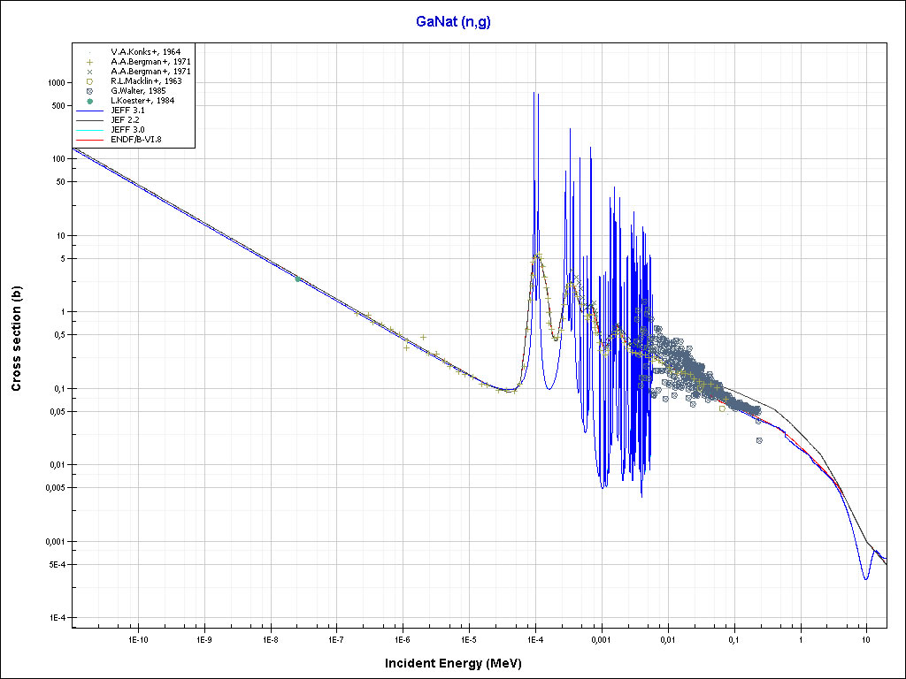906x679 pixels.
Task: Click the R.L.Macklin+ square marker icon
Action: pyautogui.click(x=89, y=81)
